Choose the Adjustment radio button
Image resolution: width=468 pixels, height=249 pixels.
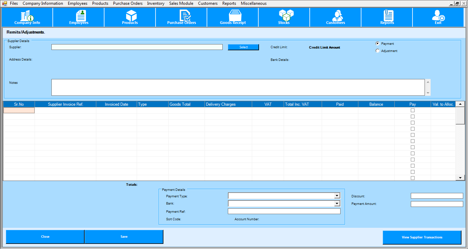coord(378,51)
